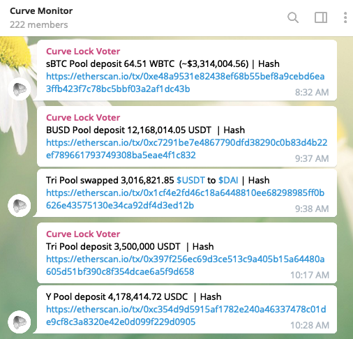
Task: Click Curve Lock Voter name in sBTC message
Action: (83, 51)
